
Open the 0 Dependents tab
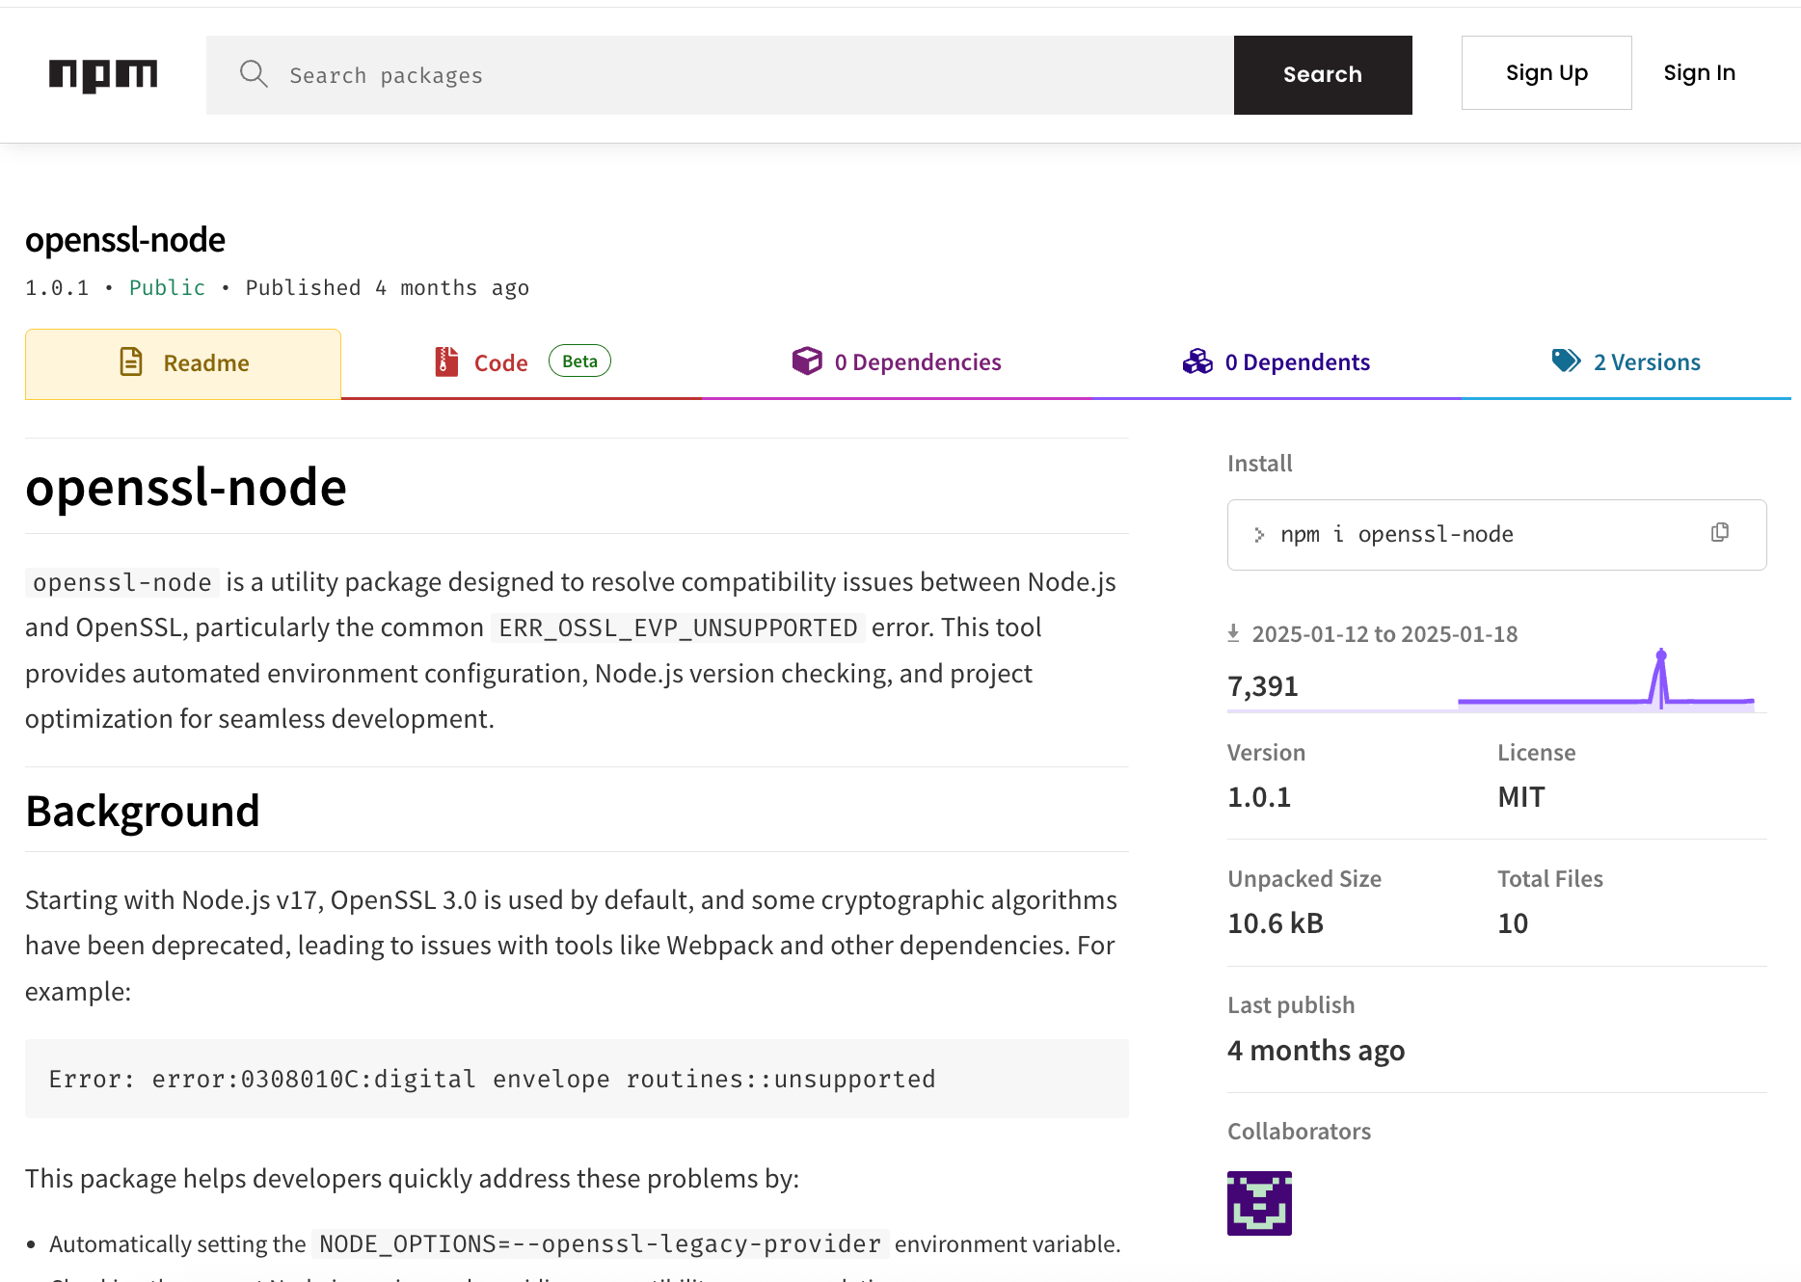click(1277, 362)
